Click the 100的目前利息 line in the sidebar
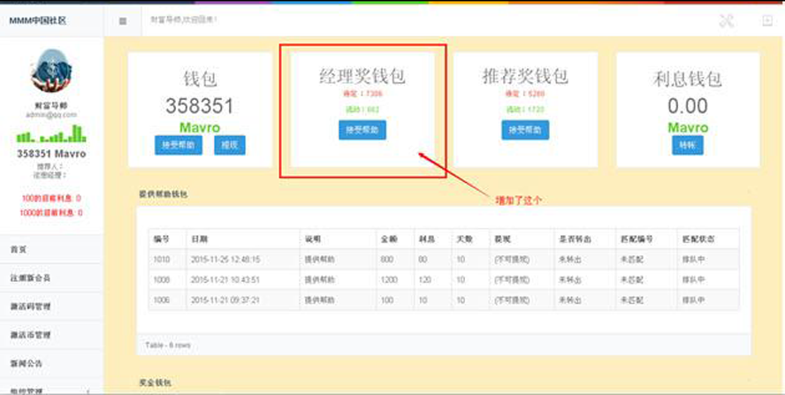Viewport: 785px width, 395px height. tap(51, 198)
